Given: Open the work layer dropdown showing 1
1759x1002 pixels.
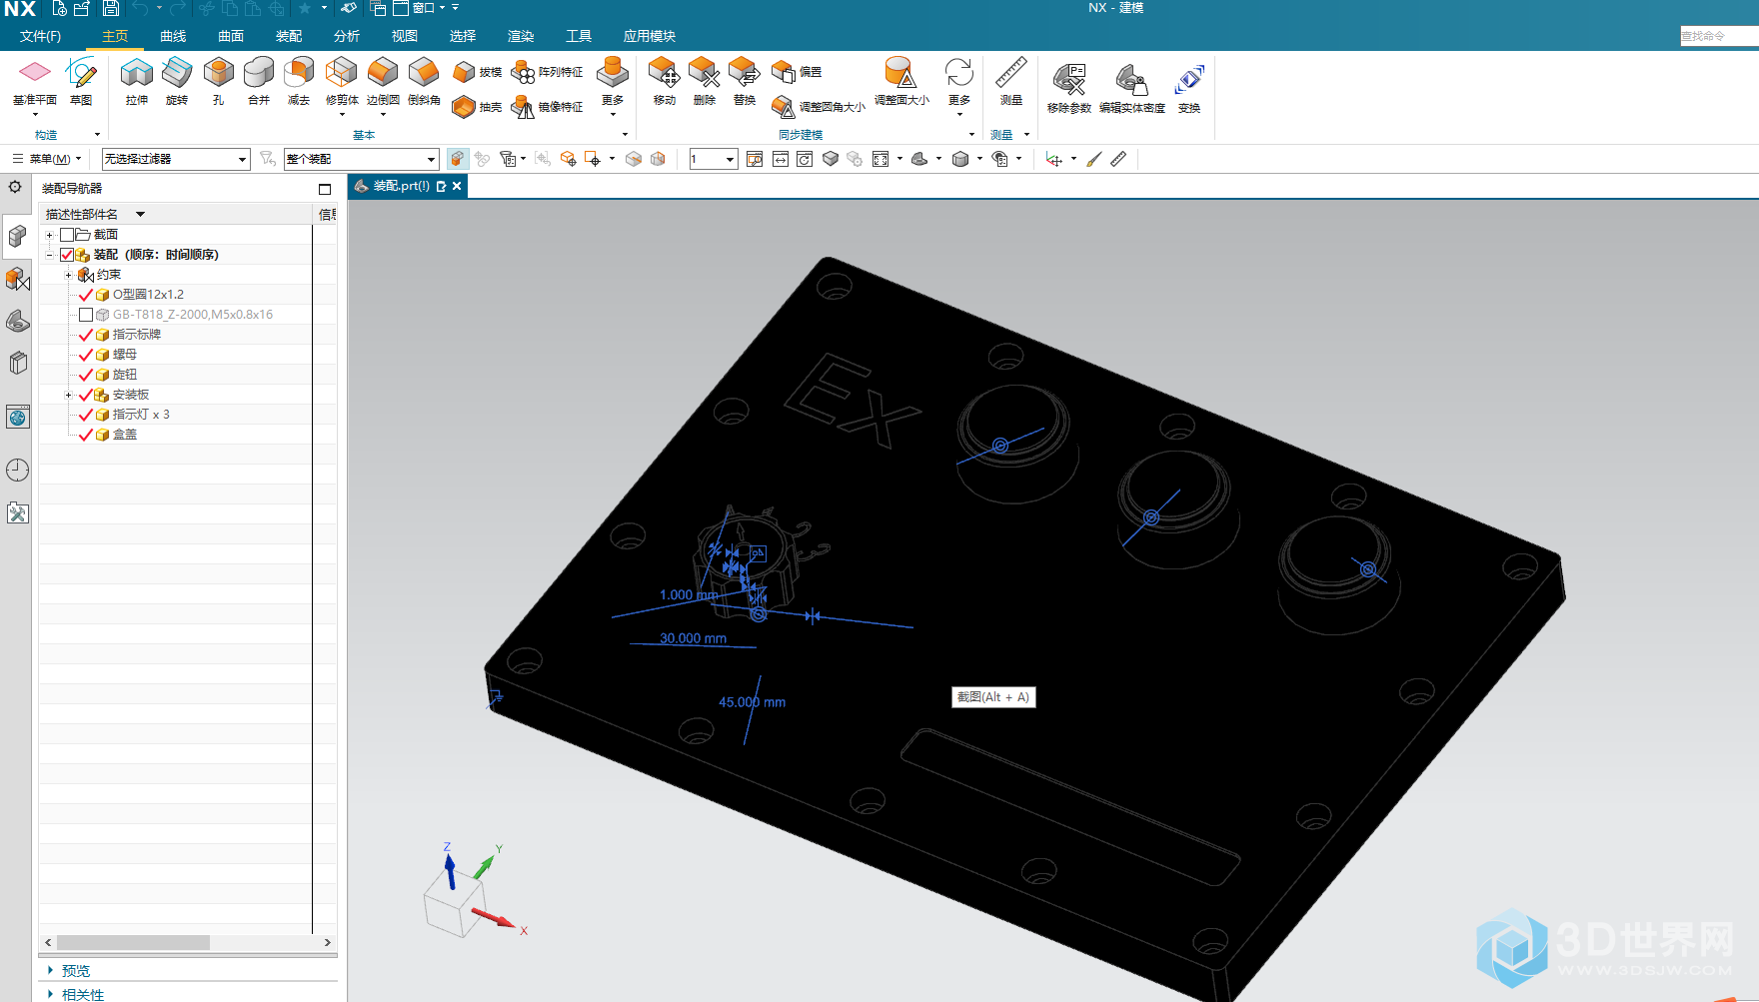Looking at the screenshot, I should pos(714,159).
